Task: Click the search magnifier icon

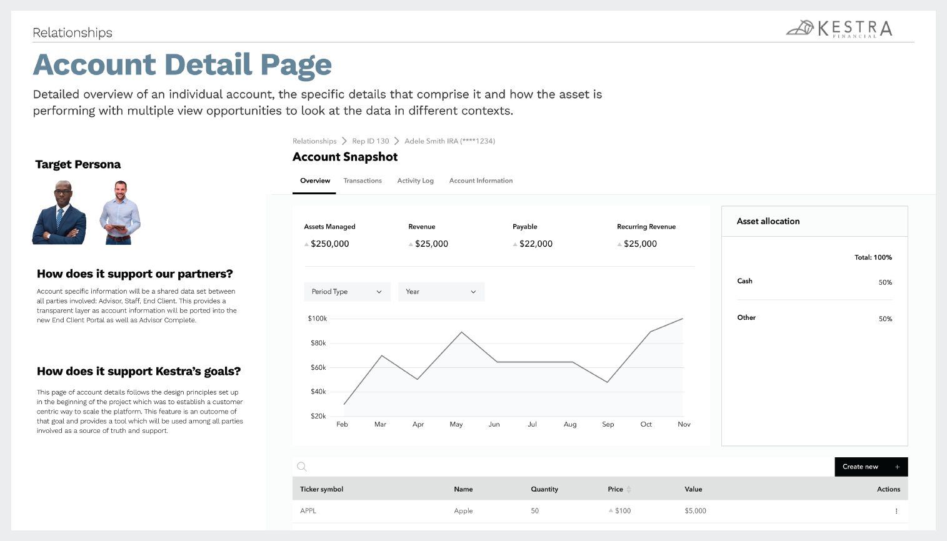Action: pos(302,467)
